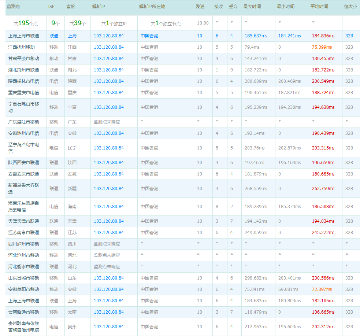Click the 江苏南京市联通 monitoring point name
The image size is (360, 336).
[23, 233]
